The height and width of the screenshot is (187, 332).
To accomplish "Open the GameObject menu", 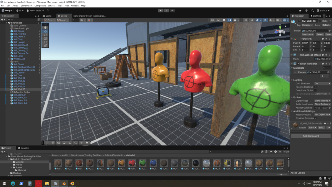I will (26, 6).
